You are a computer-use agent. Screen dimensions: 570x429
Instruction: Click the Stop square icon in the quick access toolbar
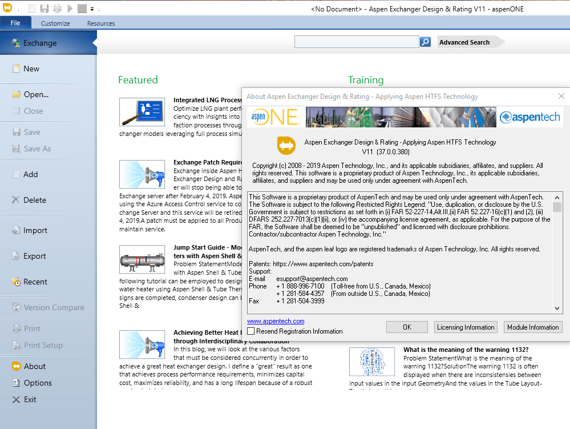point(82,9)
